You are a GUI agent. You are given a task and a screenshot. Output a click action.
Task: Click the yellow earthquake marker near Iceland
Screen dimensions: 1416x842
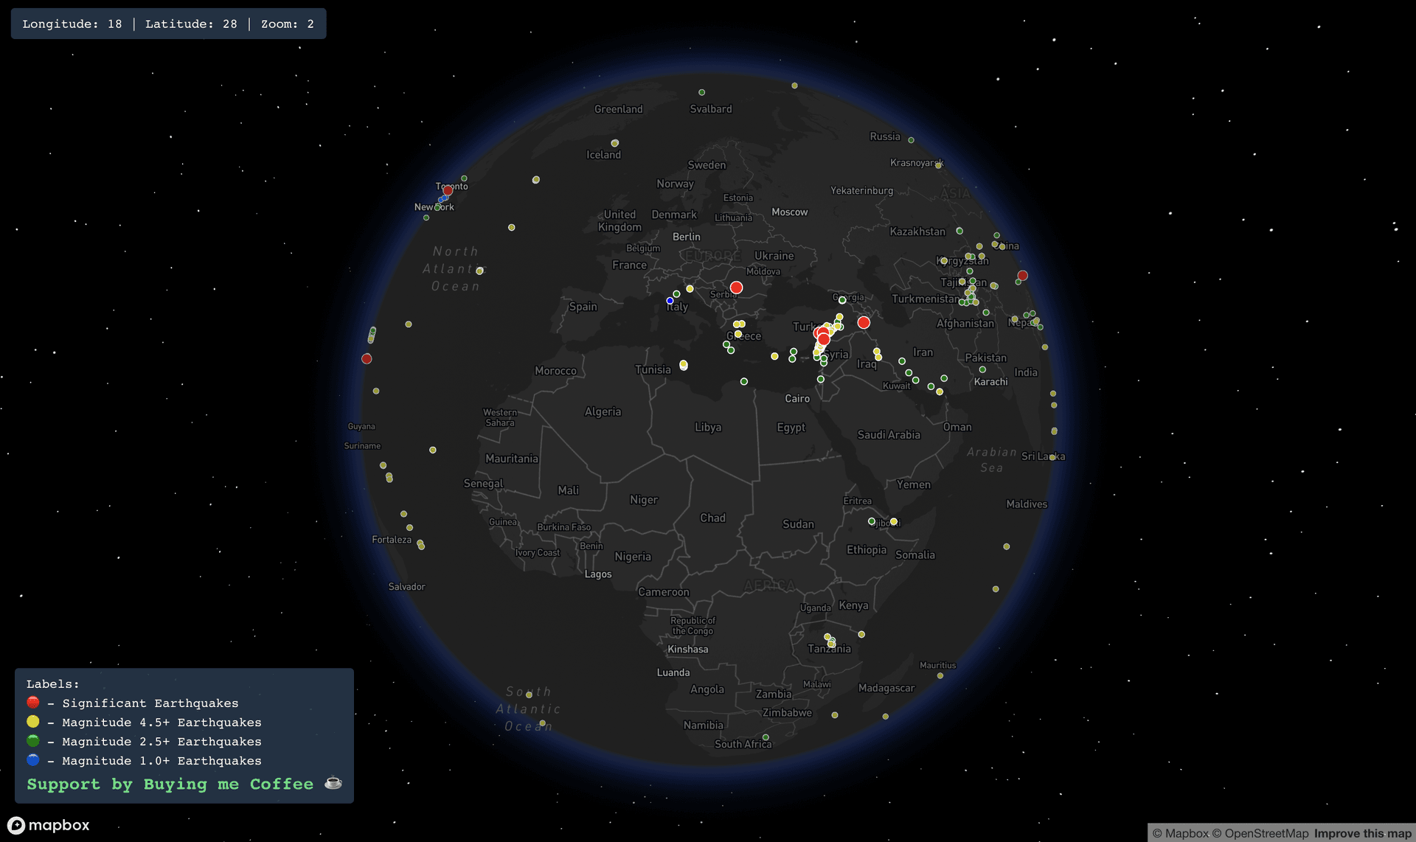(x=615, y=143)
